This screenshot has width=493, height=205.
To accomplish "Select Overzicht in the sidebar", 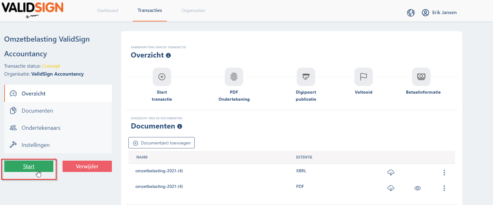I will point(58,94).
